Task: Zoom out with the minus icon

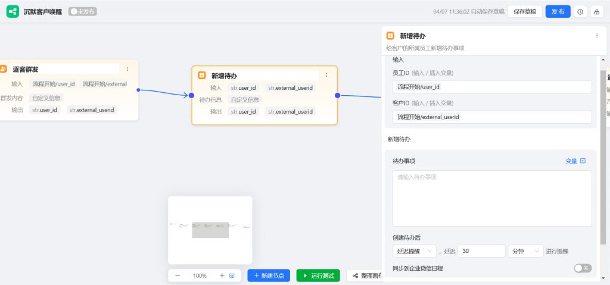Action: tap(178, 275)
